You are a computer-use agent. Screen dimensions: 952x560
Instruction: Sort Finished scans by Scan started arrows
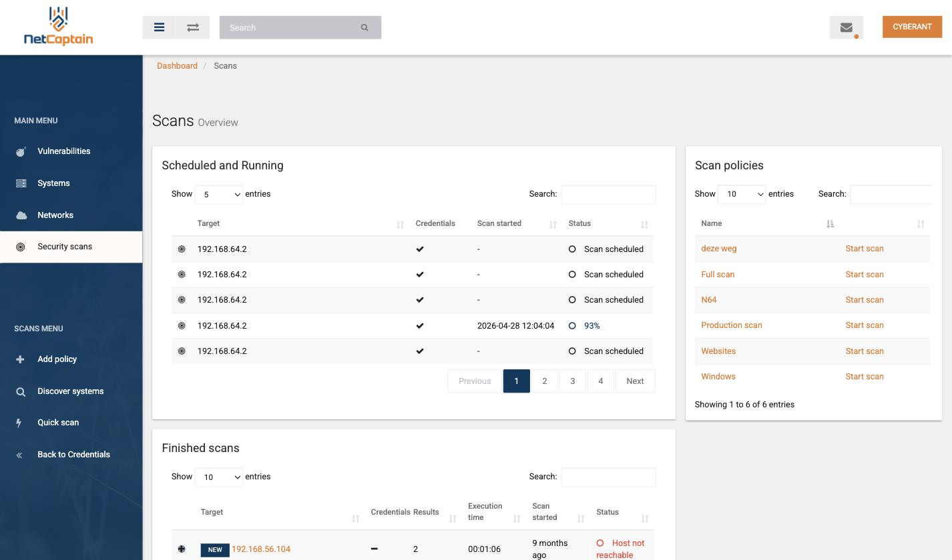(581, 519)
